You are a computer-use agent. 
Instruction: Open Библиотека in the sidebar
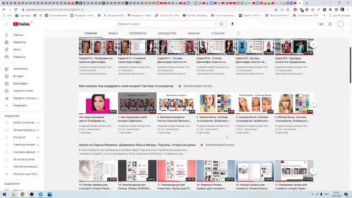coord(20,69)
